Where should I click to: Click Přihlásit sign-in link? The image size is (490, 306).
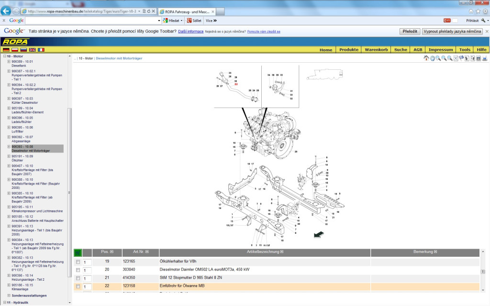pos(472,21)
